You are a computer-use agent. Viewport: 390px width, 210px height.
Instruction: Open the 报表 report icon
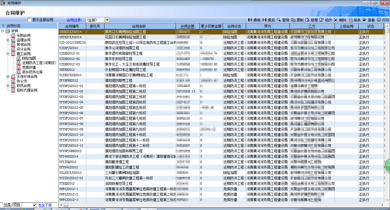point(350,20)
